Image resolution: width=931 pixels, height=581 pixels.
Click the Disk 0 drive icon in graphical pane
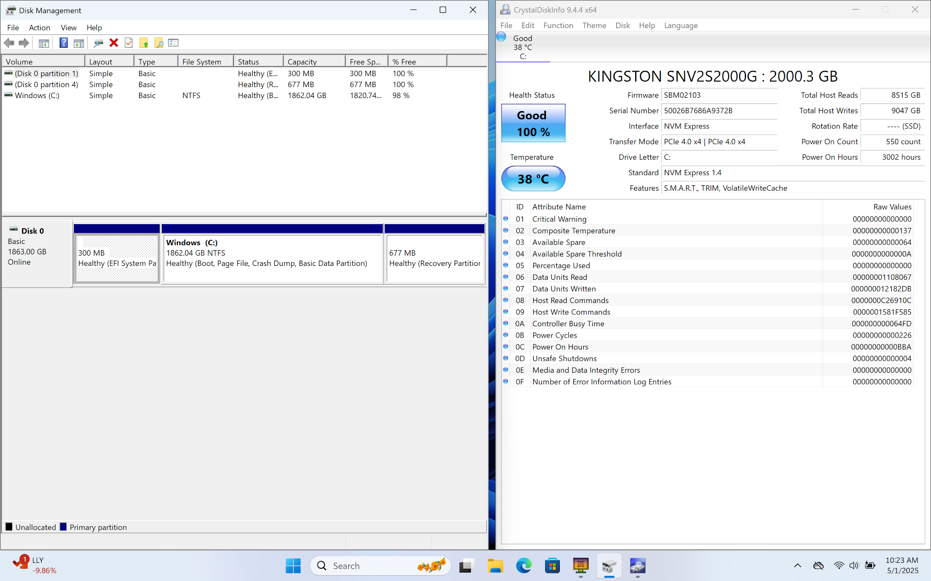click(14, 229)
